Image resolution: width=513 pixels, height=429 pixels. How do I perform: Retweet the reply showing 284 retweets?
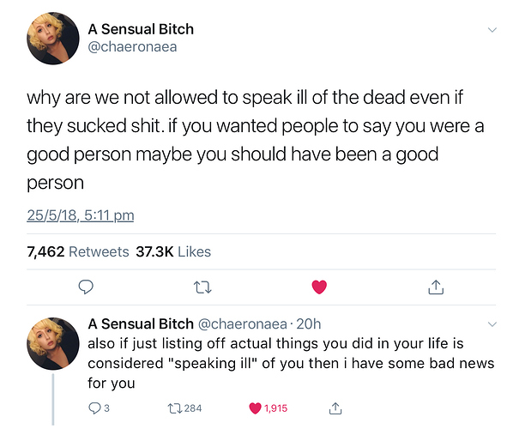tap(184, 408)
